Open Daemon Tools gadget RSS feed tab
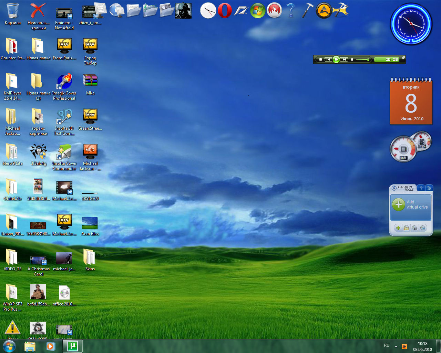441x353 pixels. coord(429,188)
